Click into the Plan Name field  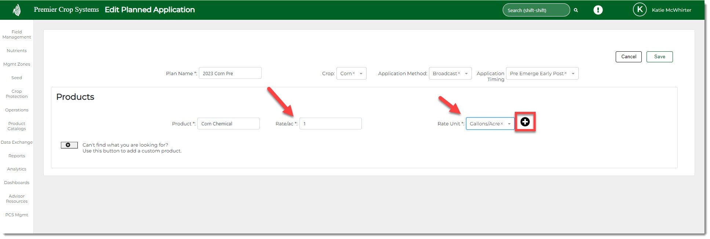click(x=230, y=73)
